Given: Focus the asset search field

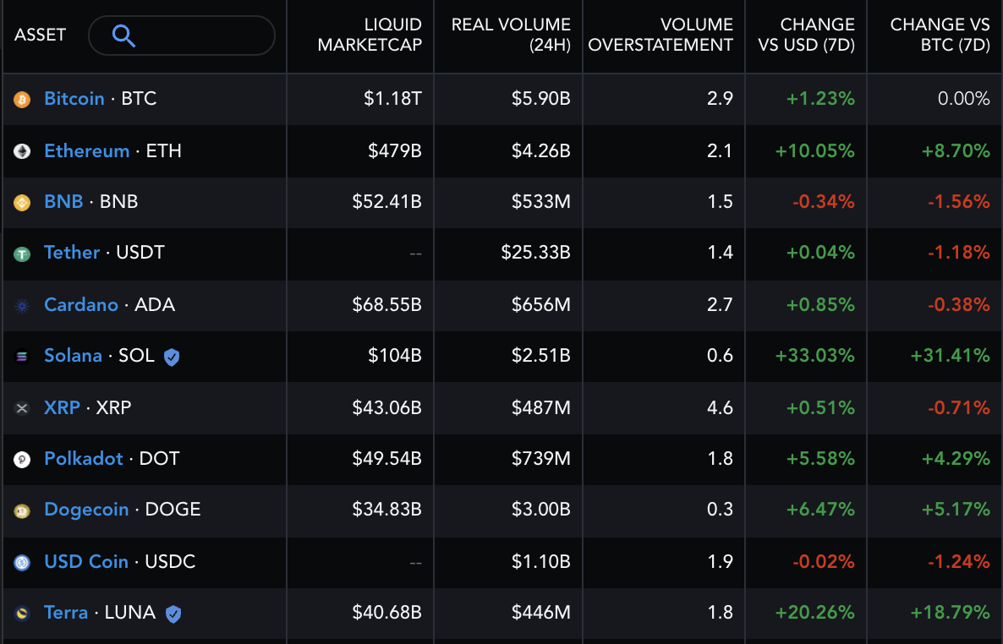Looking at the screenshot, I should click(182, 35).
